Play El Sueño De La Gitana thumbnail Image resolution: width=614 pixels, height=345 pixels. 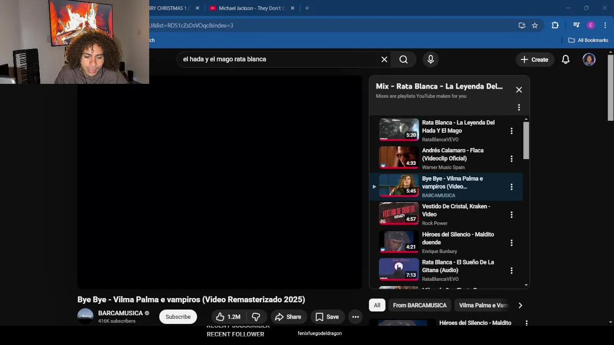(x=399, y=269)
